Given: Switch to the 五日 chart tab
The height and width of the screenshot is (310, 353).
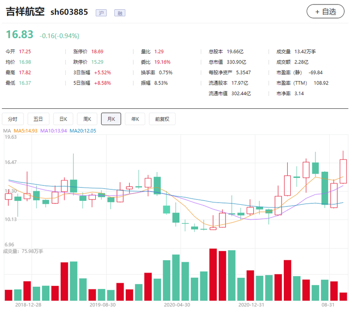Looking at the screenshot, I should (x=38, y=119).
